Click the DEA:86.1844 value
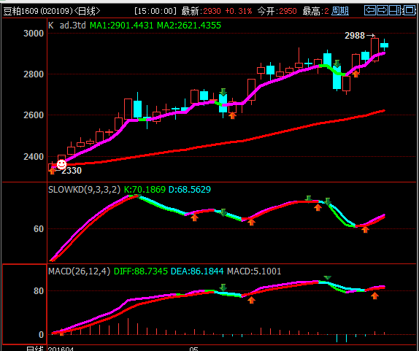This screenshot has width=419, height=351. (197, 271)
